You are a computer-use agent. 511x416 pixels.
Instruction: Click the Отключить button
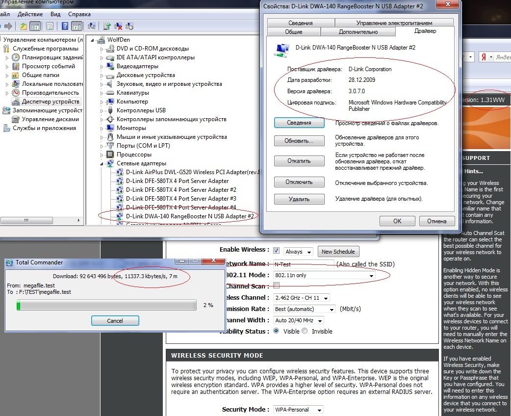(x=299, y=182)
